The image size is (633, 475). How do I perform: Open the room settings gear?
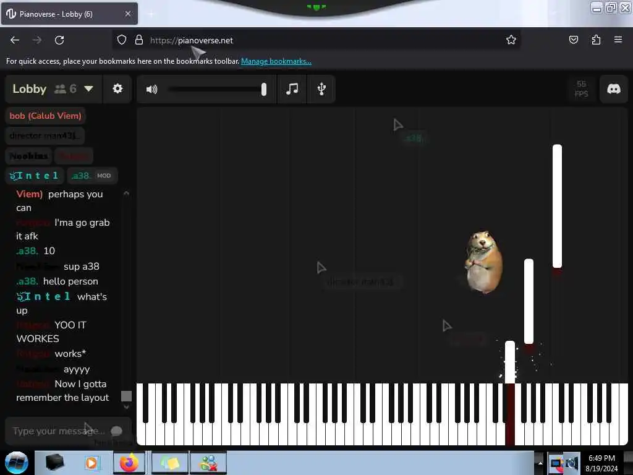click(117, 88)
